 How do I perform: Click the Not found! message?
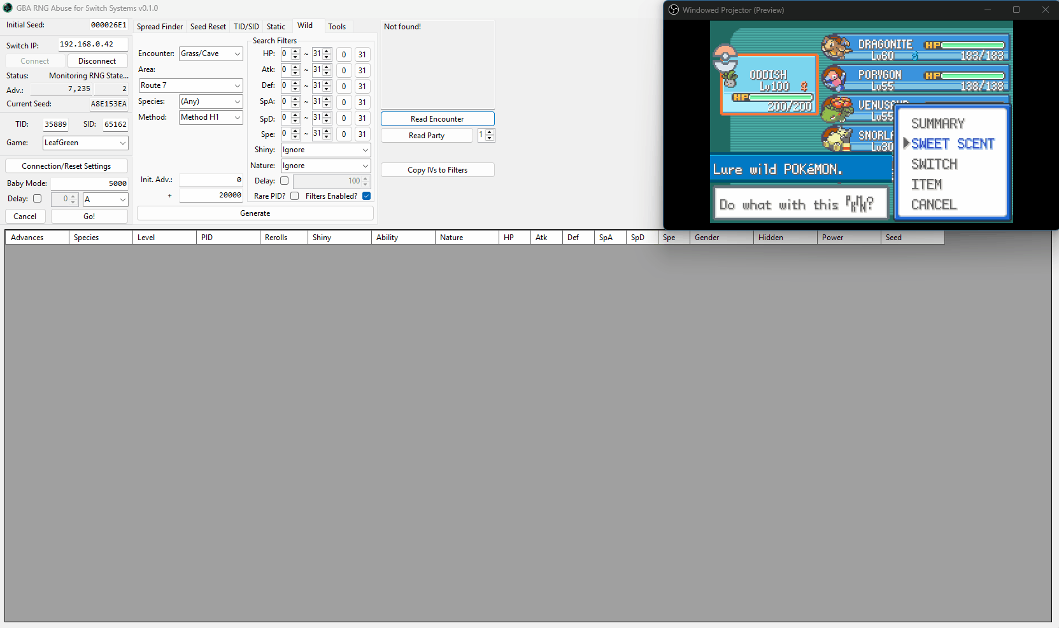[402, 27]
